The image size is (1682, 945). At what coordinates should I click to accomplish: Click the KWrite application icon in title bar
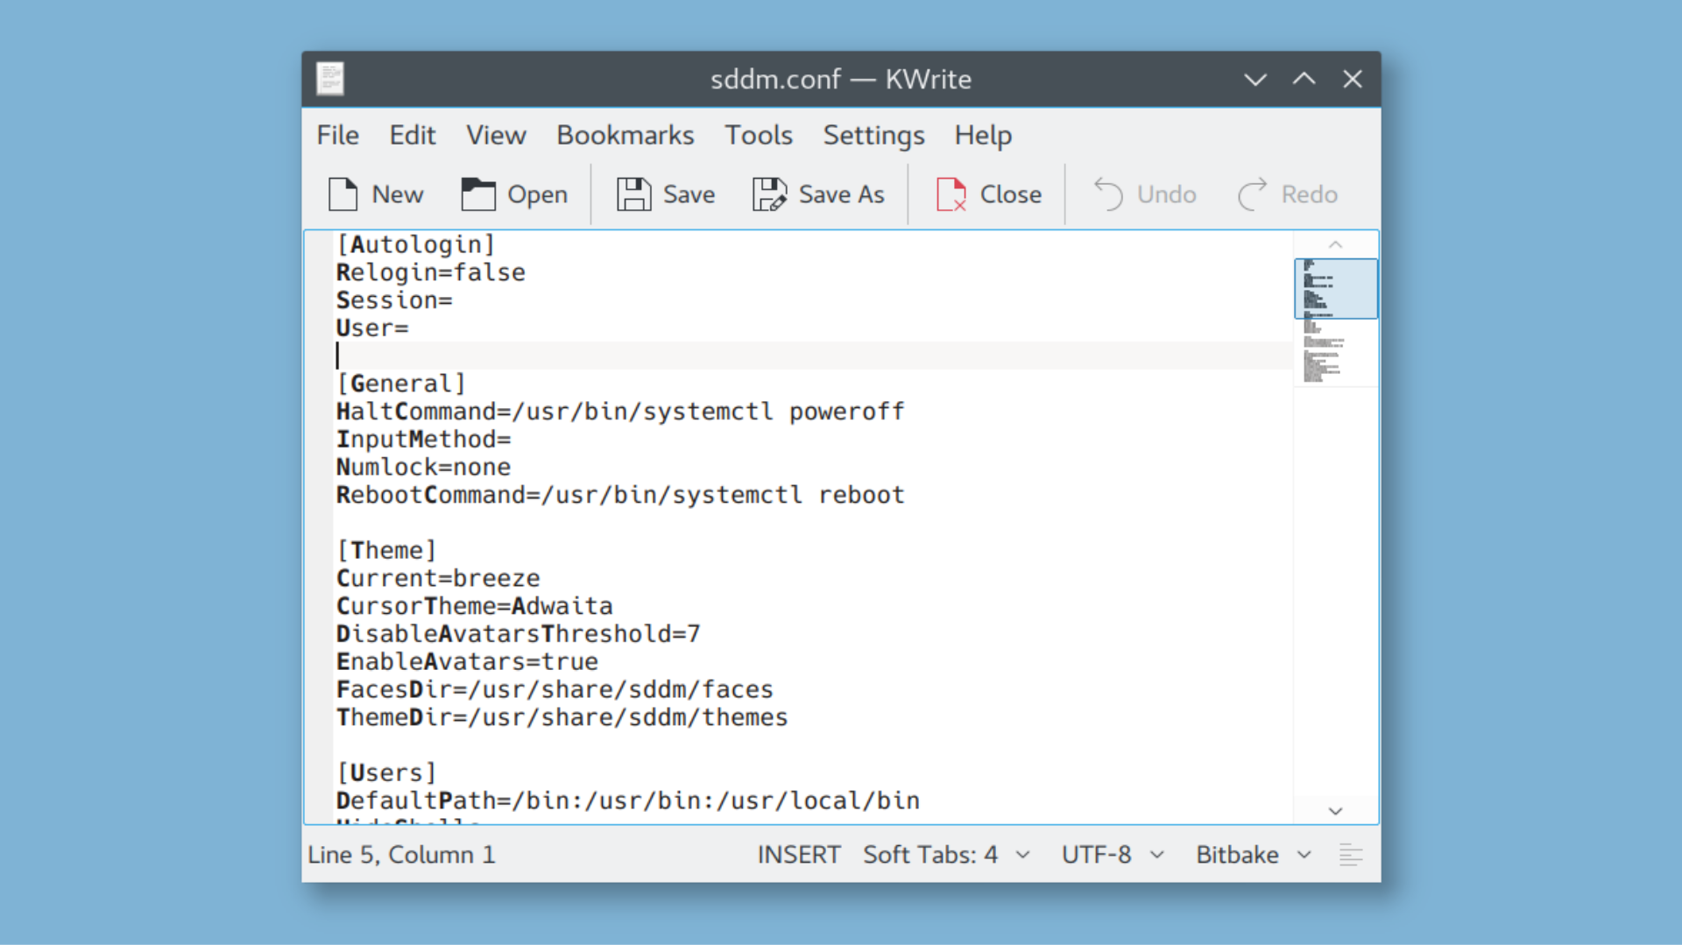[x=330, y=79]
